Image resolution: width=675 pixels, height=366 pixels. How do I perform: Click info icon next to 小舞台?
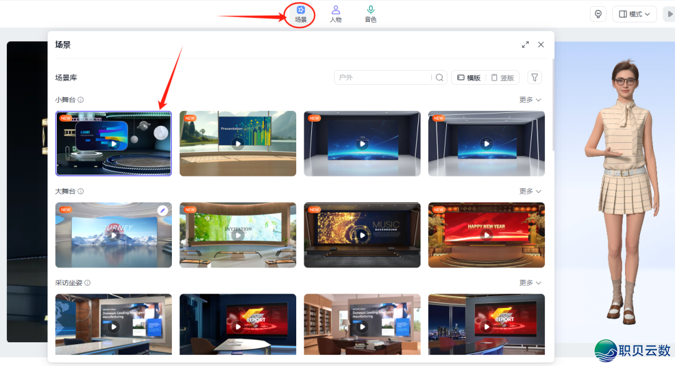pos(81,100)
